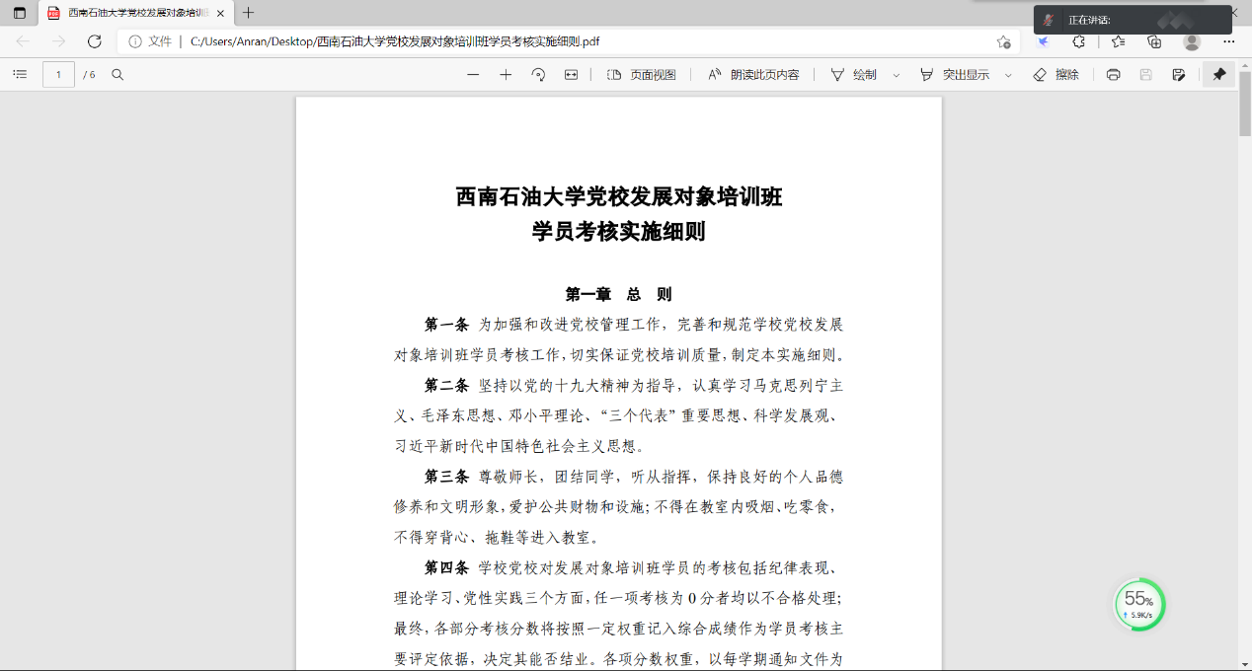Click the bold 第四条 label
The height and width of the screenshot is (671, 1252).
(x=446, y=568)
